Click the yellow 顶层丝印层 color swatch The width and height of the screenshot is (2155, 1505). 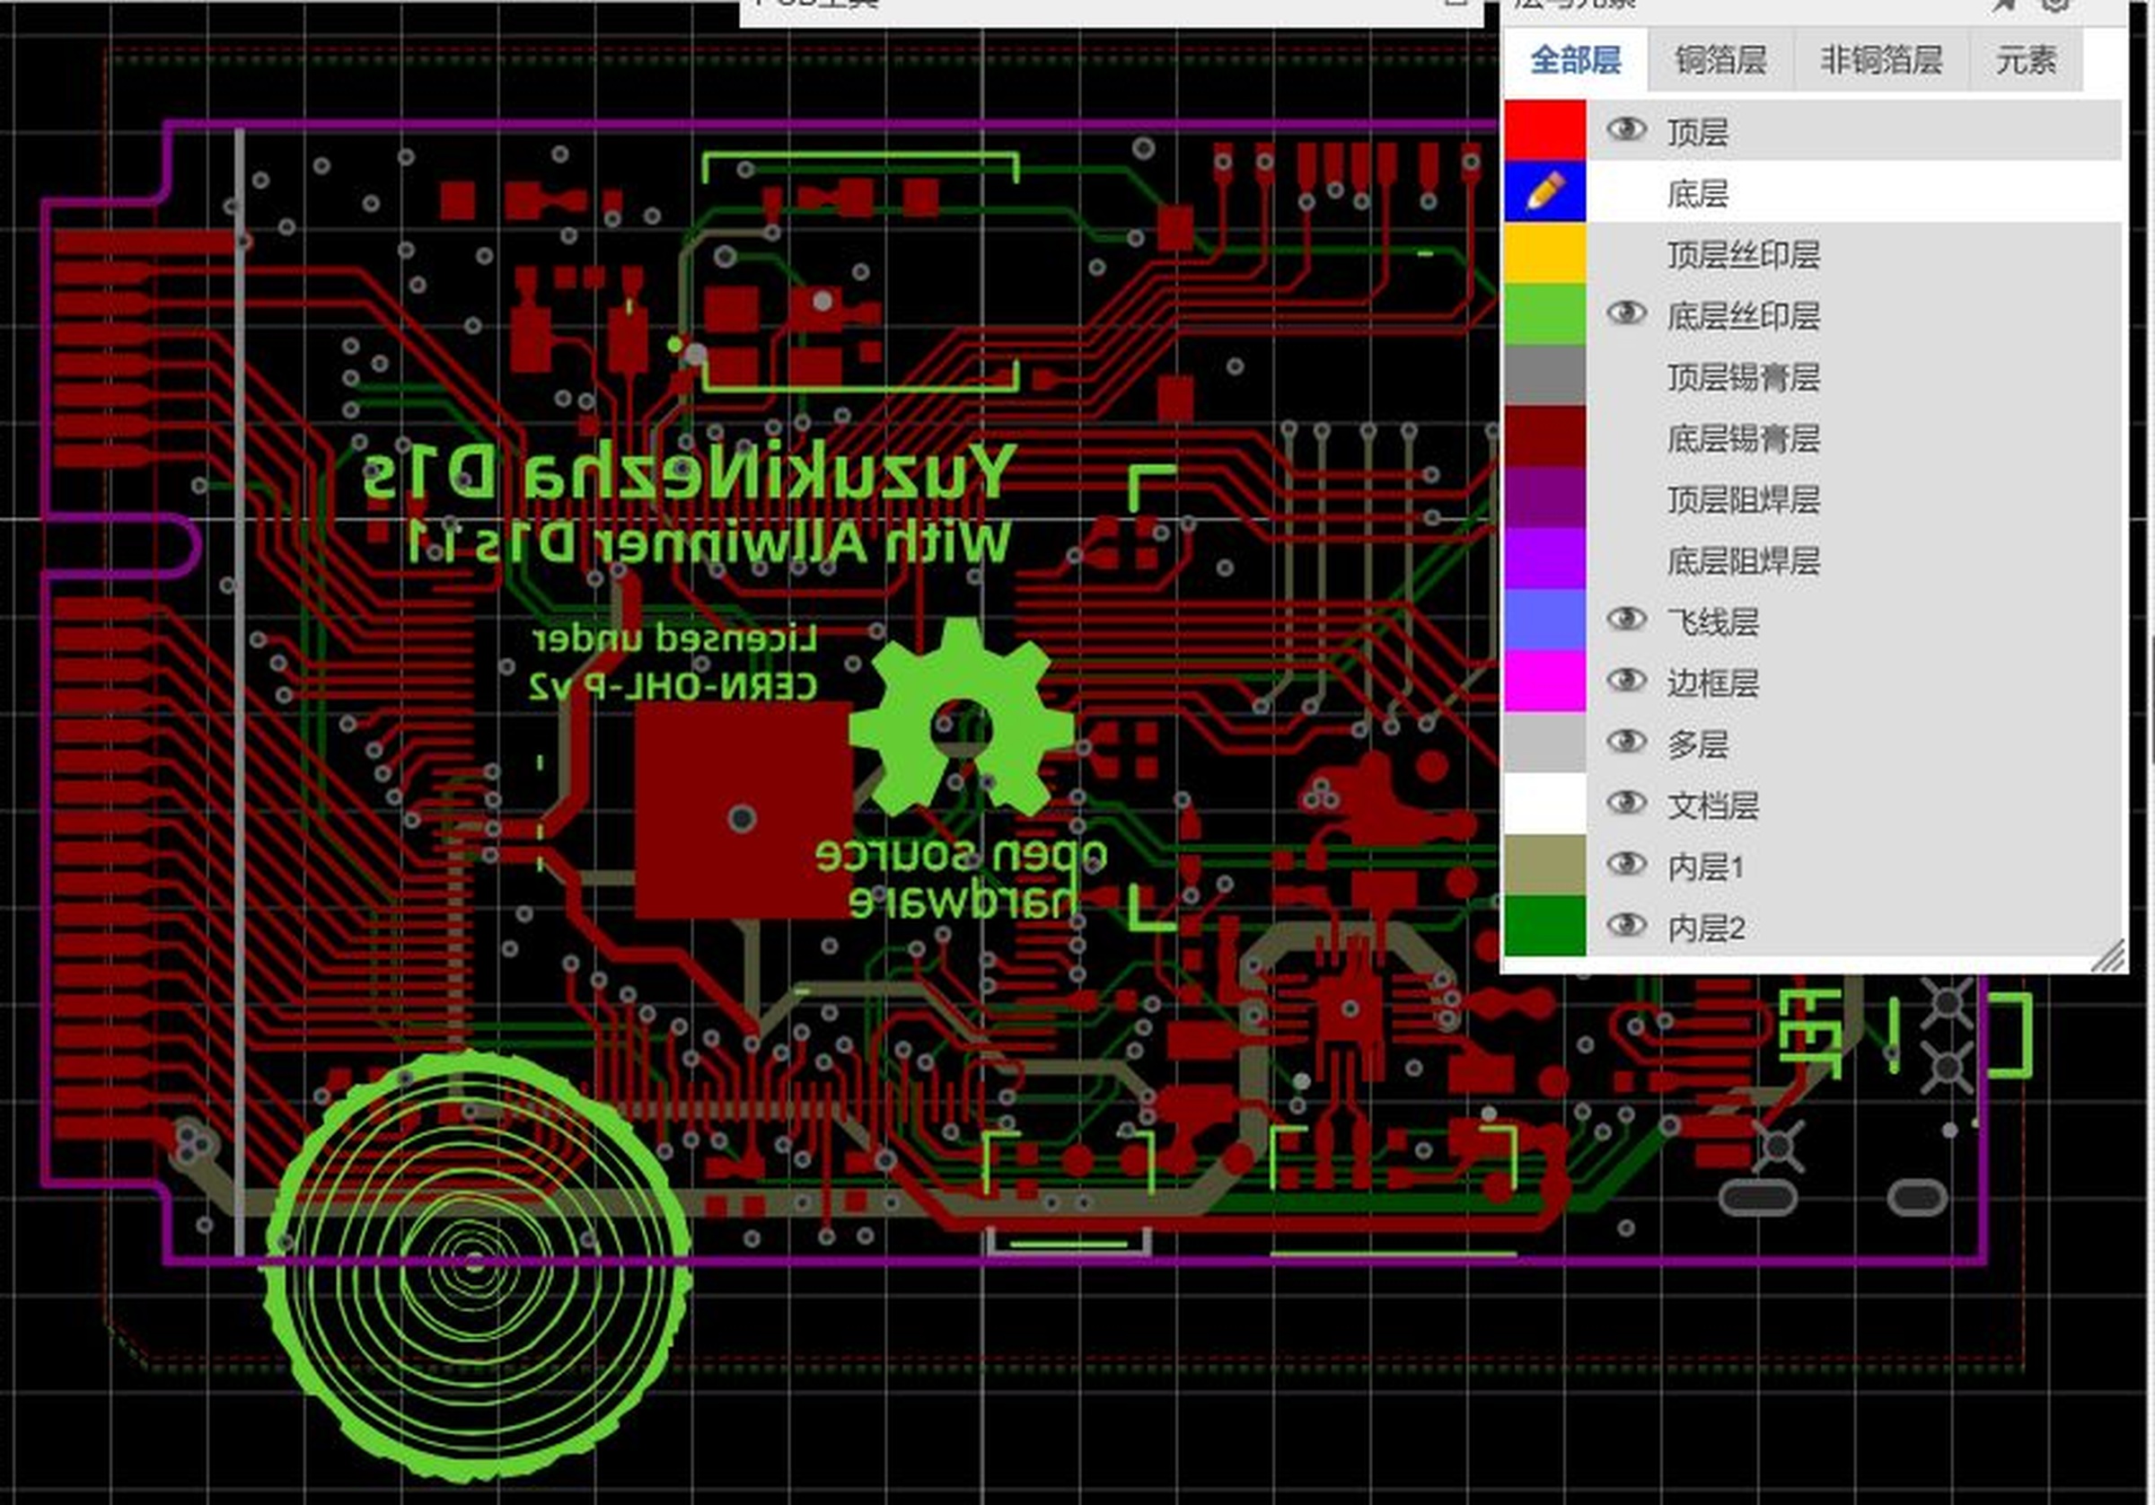1545,252
